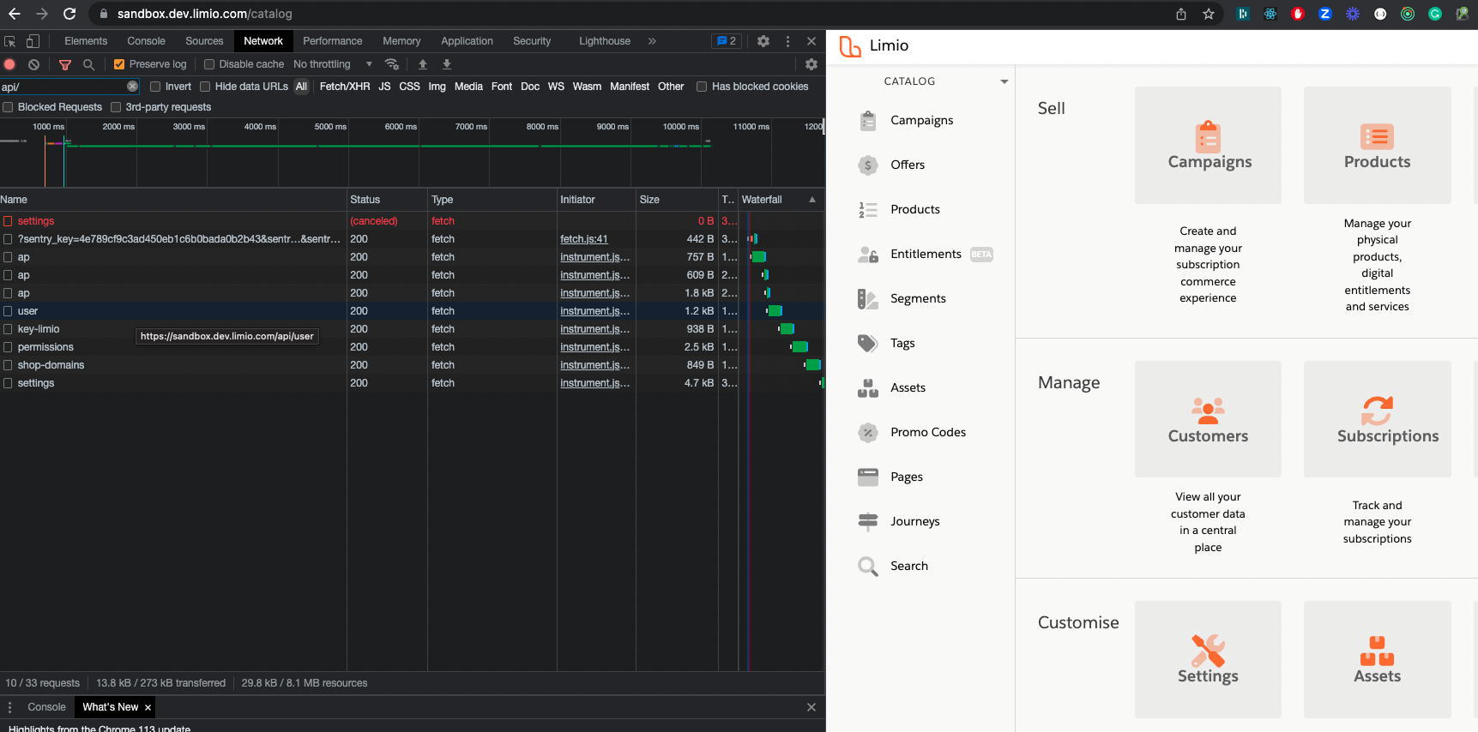Disable the Preserve log checkbox
This screenshot has height=732, width=1478.
click(x=119, y=64)
